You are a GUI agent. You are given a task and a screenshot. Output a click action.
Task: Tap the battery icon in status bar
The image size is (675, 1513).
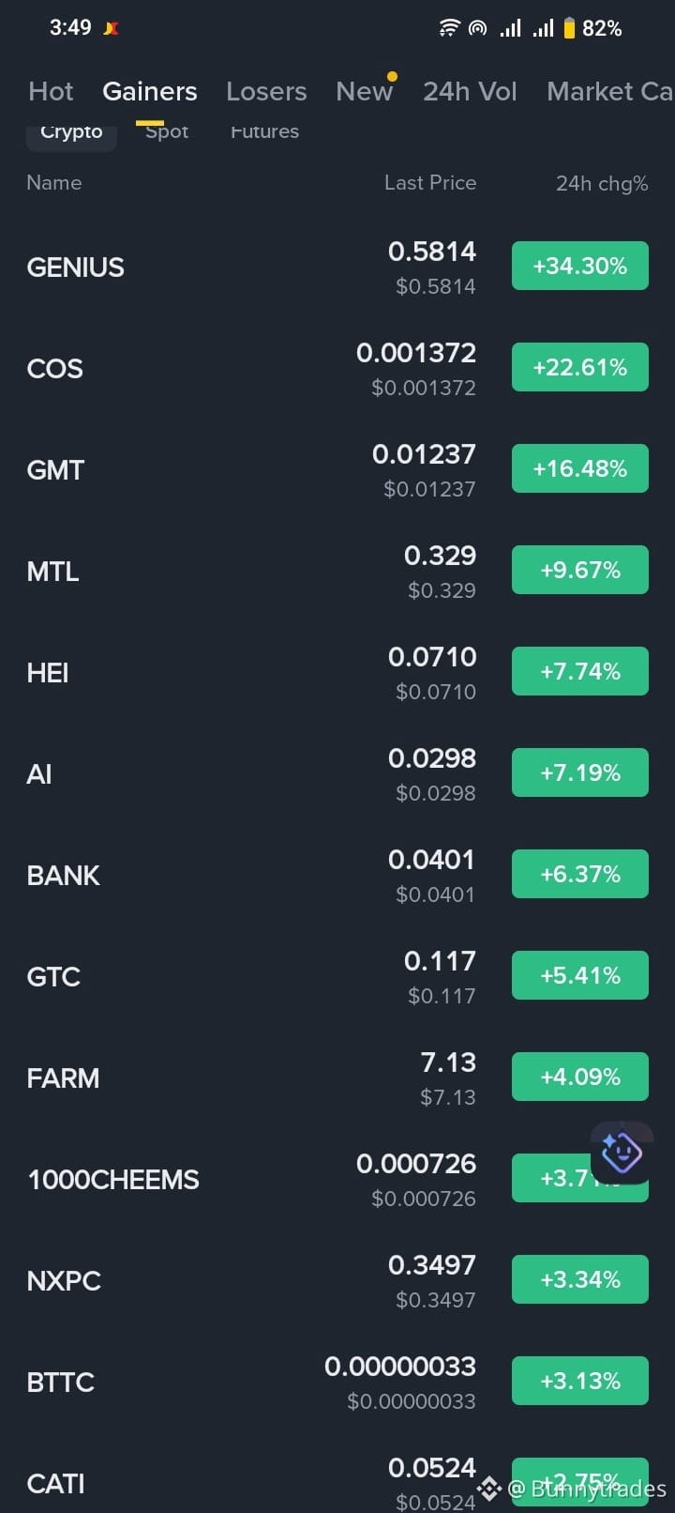(569, 28)
